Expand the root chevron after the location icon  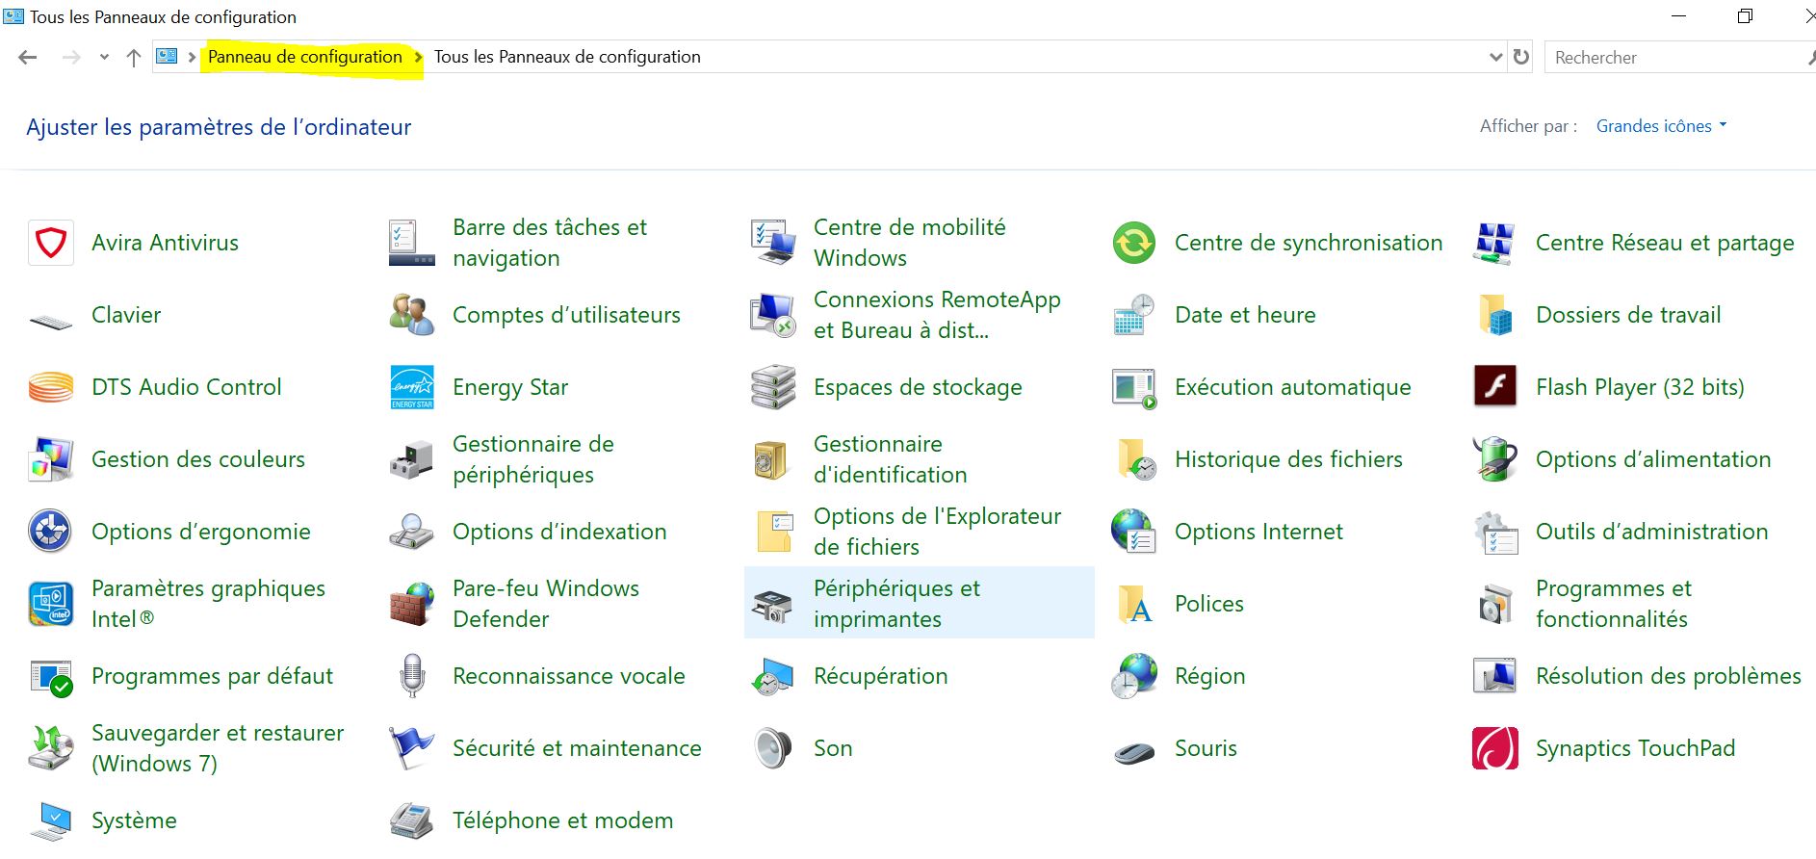(x=192, y=57)
